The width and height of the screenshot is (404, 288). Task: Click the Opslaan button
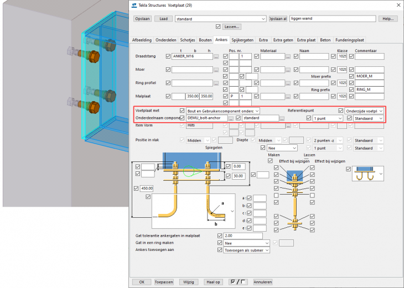pos(142,19)
